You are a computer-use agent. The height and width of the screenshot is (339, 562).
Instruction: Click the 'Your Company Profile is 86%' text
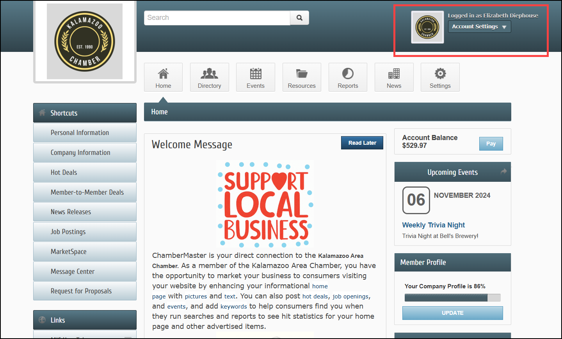[x=445, y=286]
